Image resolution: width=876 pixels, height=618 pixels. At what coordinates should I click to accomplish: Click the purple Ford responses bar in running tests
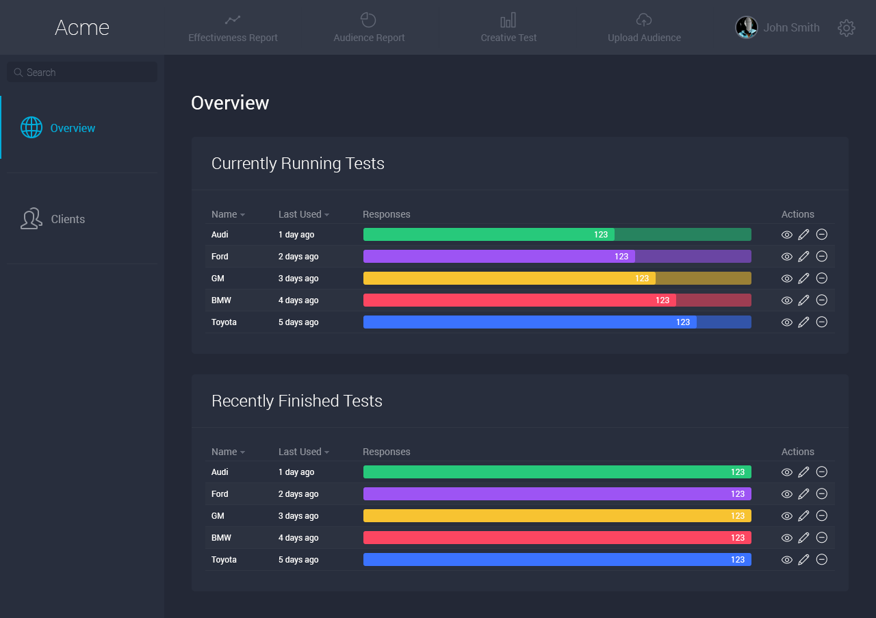[x=556, y=257]
